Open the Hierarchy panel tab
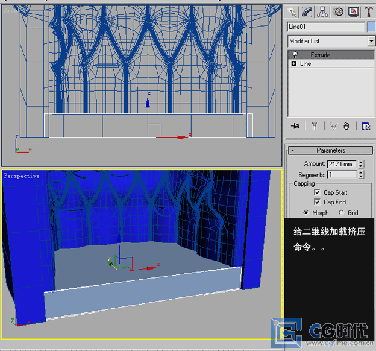The width and height of the screenshot is (376, 351). (322, 12)
